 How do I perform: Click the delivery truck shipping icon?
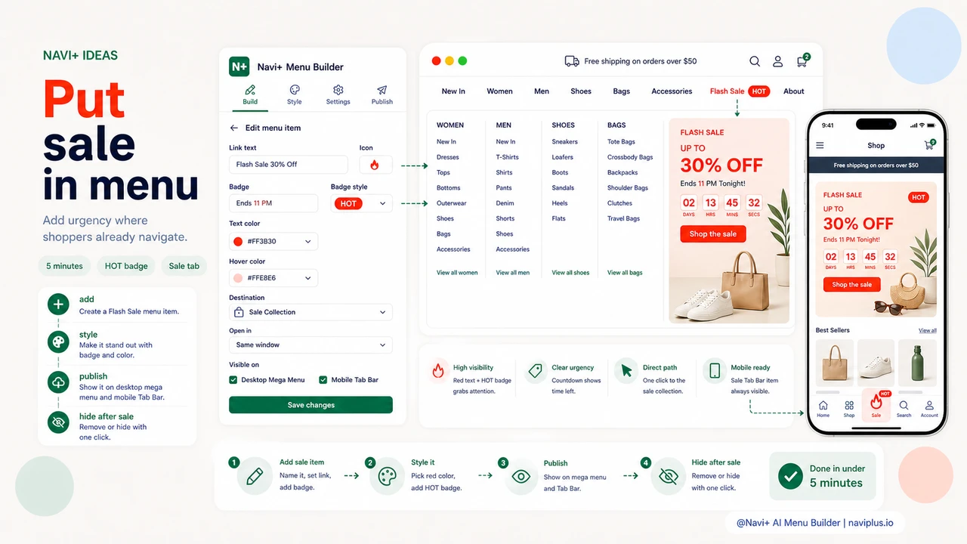[x=572, y=61]
